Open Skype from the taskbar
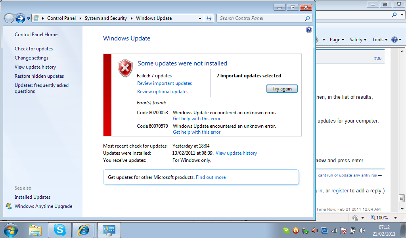This screenshot has width=406, height=238. point(60,230)
